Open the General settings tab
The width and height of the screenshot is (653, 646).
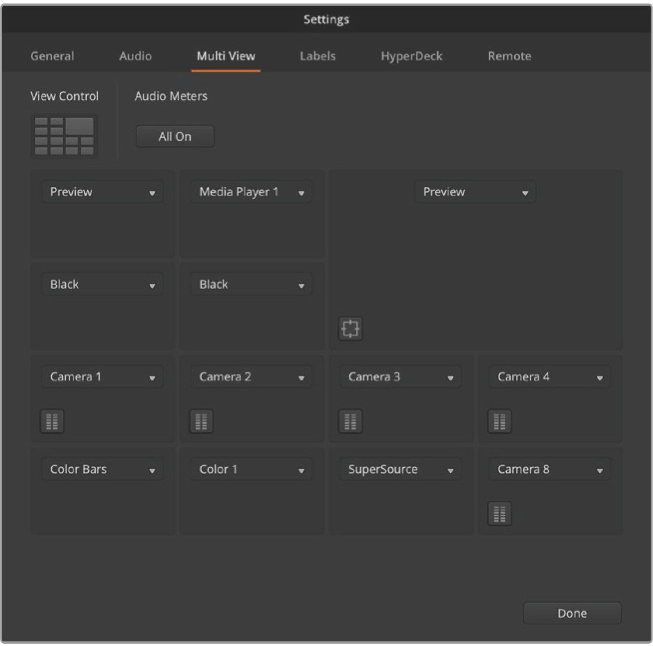(52, 57)
